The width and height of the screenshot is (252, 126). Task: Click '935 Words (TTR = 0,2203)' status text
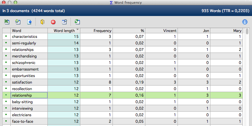tap(225, 11)
